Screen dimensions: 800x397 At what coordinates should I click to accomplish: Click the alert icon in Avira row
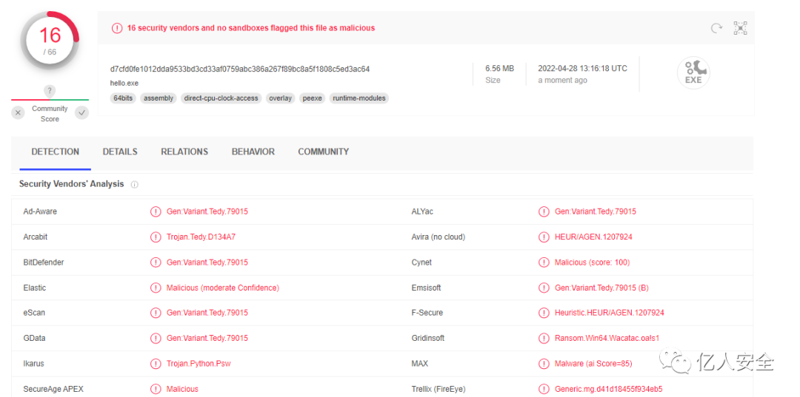pos(544,237)
